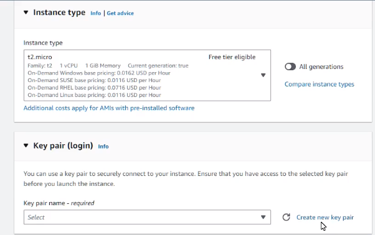The image size is (375, 235).
Task: Collapse the Instance type section triangle
Action: (26, 12)
